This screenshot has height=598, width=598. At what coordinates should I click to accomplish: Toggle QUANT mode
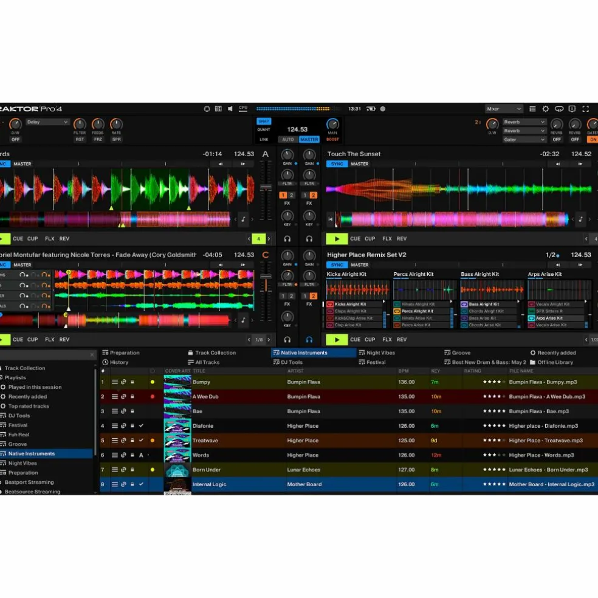(264, 129)
